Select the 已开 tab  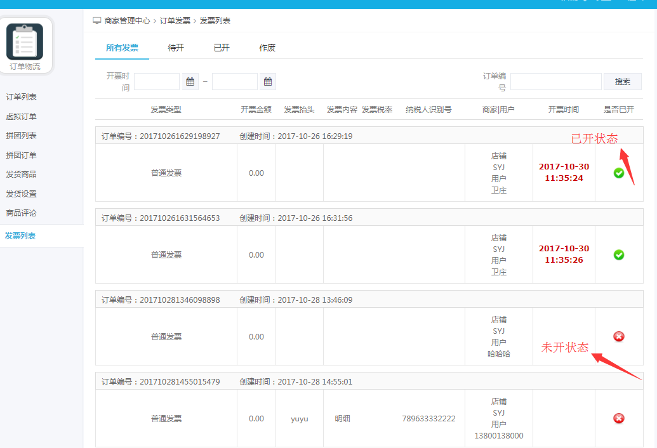click(x=222, y=48)
